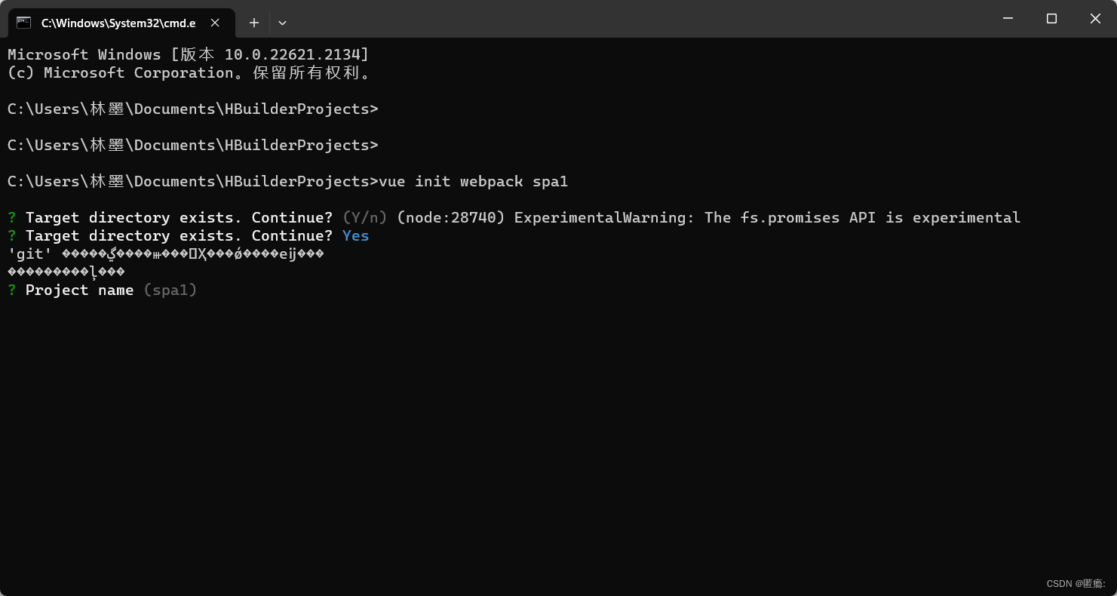Click the 'vue init webpack spa1' command text
Screen dimensions: 1117x596
(473, 181)
